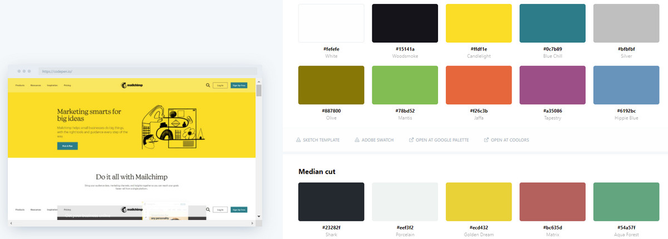Click the hex code #a35086
This screenshot has width=668, height=239.
(x=553, y=111)
